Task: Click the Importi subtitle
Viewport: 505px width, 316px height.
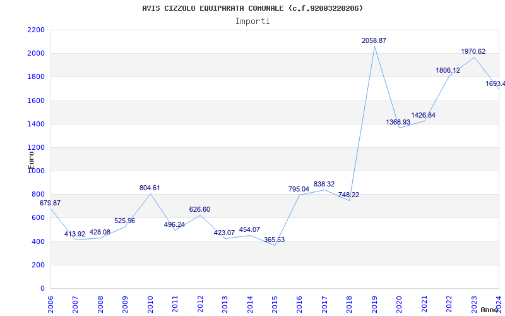Action: point(252,21)
